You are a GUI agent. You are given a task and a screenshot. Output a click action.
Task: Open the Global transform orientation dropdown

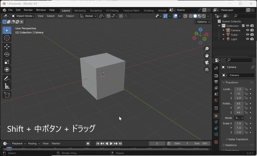[88, 16]
